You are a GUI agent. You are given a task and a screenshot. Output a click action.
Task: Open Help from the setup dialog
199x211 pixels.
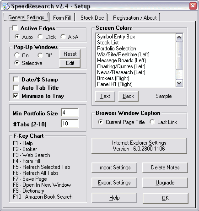[x=114, y=198]
